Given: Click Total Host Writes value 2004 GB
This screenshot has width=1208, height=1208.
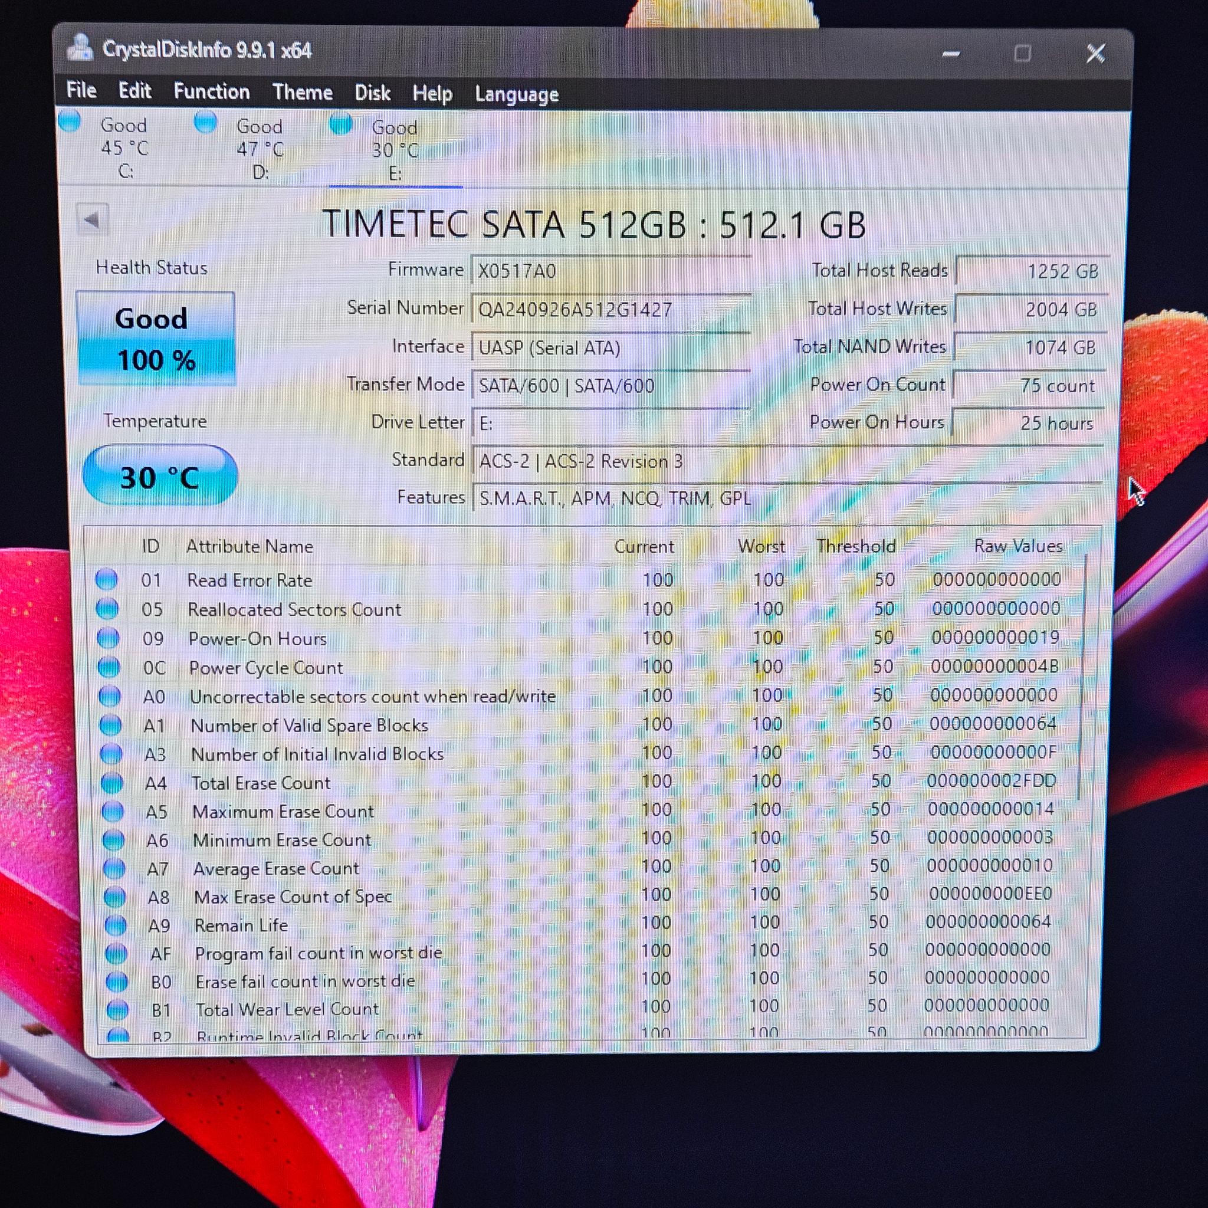Looking at the screenshot, I should point(1032,309).
